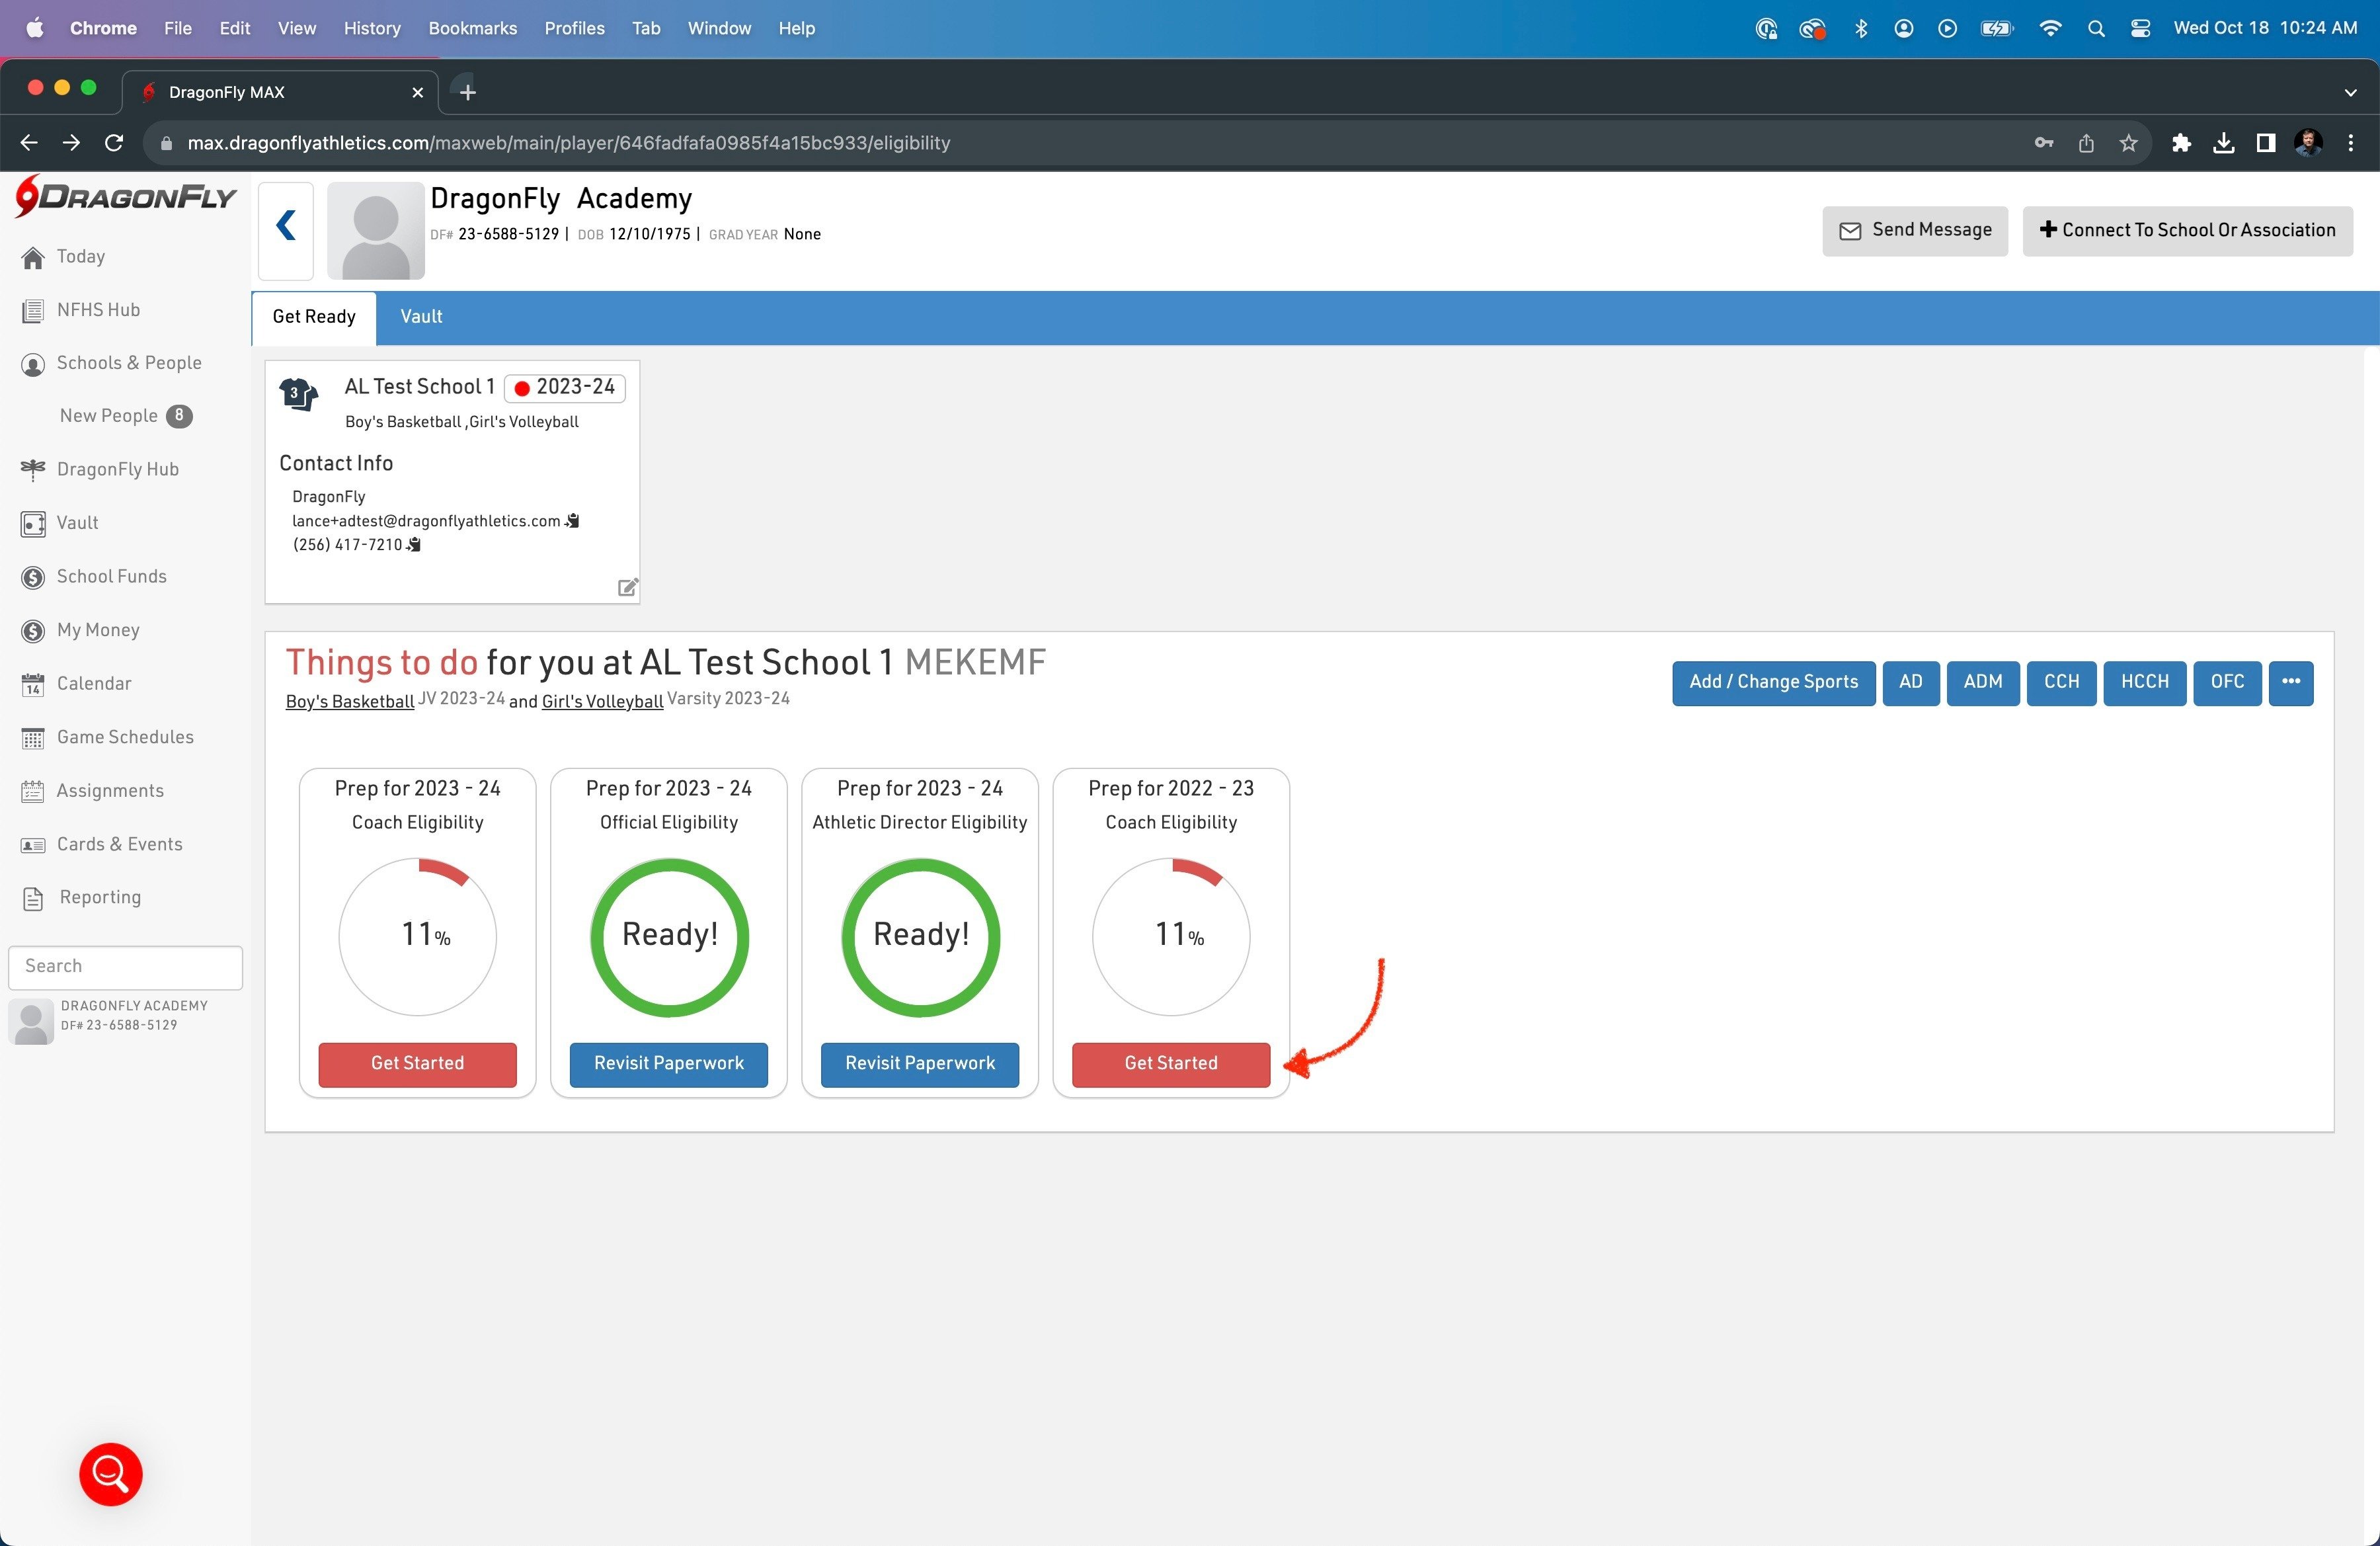
Task: Expand the Chrome tab search chevron
Action: pyautogui.click(x=2350, y=92)
